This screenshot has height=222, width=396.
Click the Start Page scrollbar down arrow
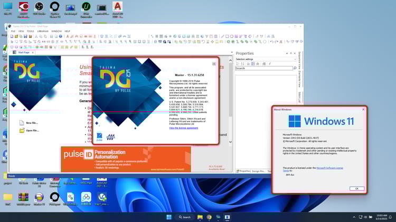coord(230,142)
